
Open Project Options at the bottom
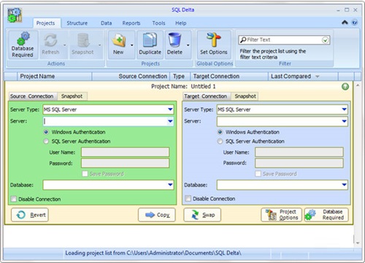tap(281, 215)
